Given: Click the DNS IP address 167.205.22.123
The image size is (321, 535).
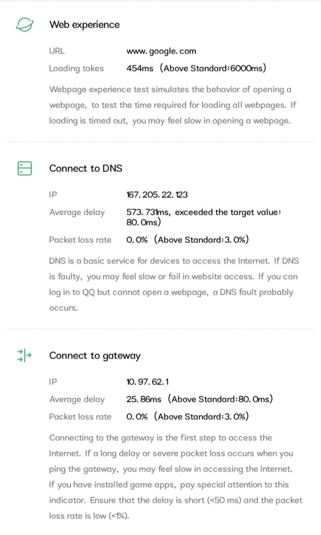Looking at the screenshot, I should click(x=157, y=195).
